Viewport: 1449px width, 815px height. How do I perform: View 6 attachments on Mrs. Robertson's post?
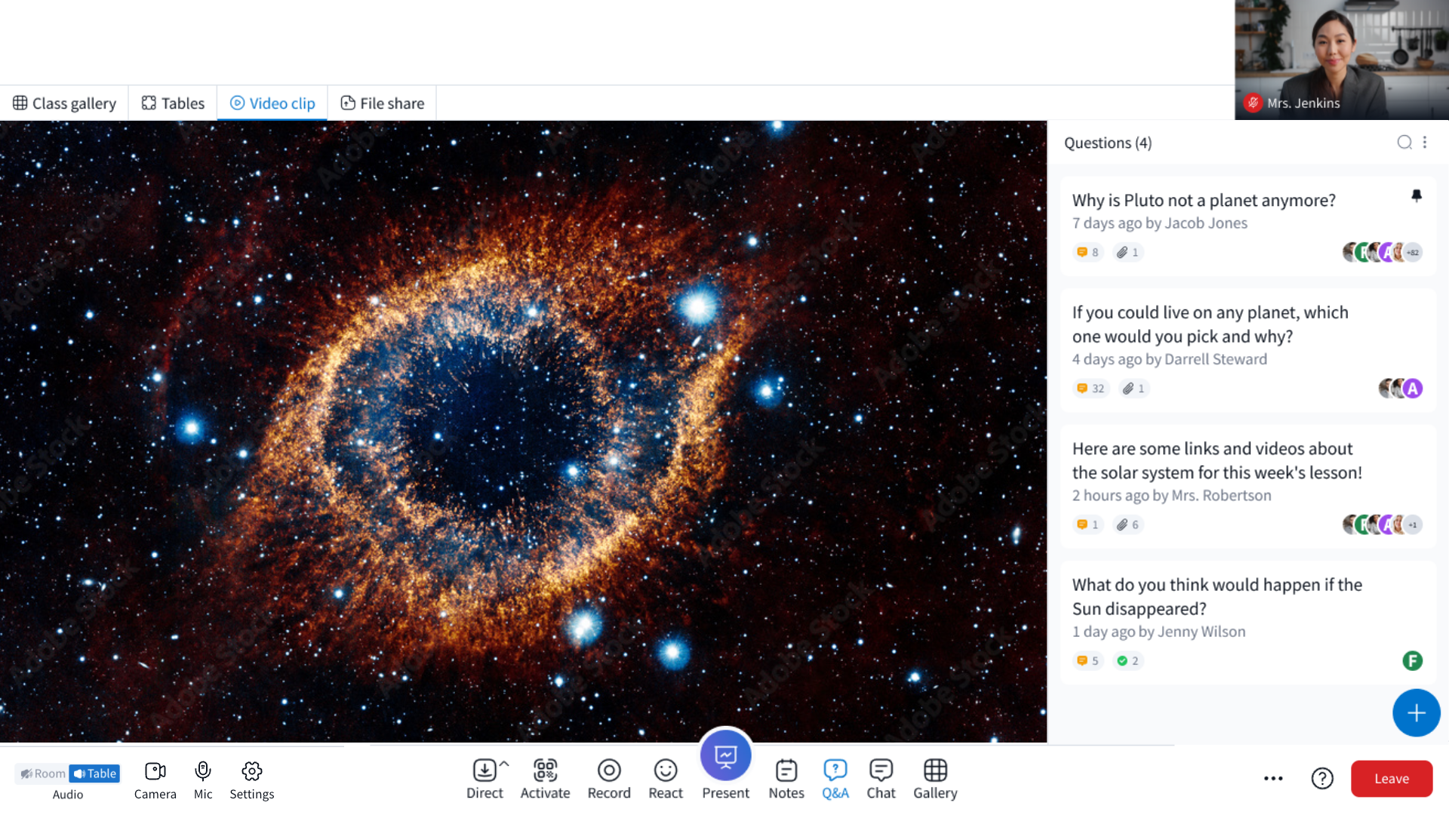[x=1128, y=524]
